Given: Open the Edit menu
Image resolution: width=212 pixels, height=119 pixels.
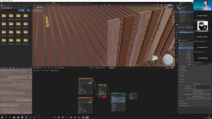Looking at the screenshot, I should tap(6, 3).
